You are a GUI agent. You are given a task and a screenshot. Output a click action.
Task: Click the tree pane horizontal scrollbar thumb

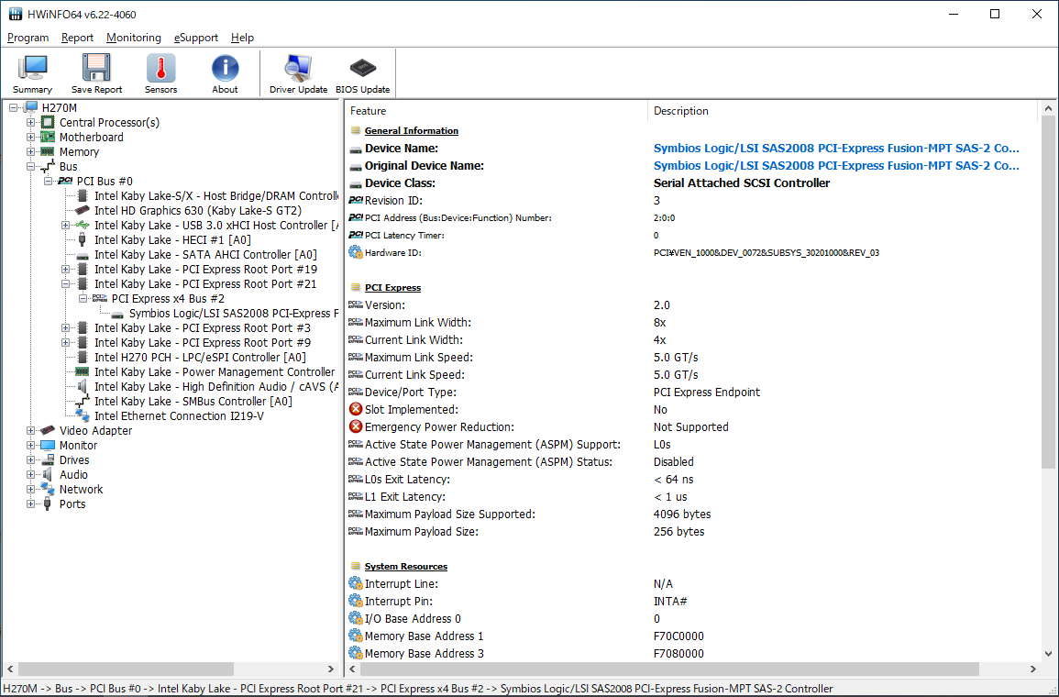click(126, 669)
